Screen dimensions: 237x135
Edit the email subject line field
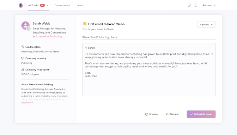coord(149,37)
